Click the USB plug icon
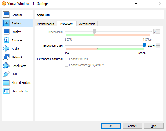The height and width of the screenshot is (131, 166). tap(6, 74)
